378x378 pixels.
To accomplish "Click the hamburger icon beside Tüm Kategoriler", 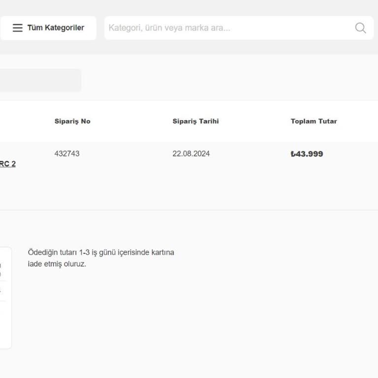I will click(x=18, y=28).
